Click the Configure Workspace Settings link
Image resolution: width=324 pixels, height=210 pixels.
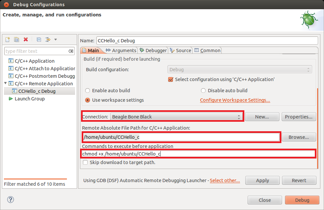click(x=235, y=100)
